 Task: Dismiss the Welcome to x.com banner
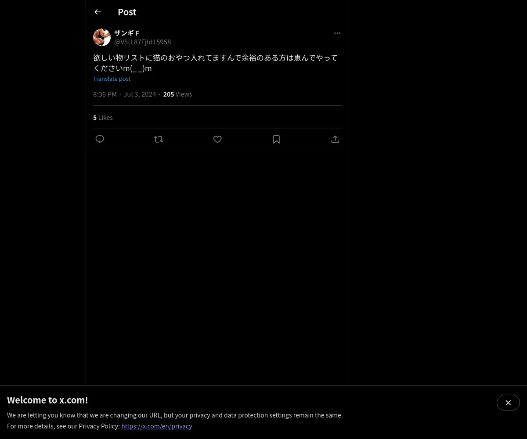point(508,403)
